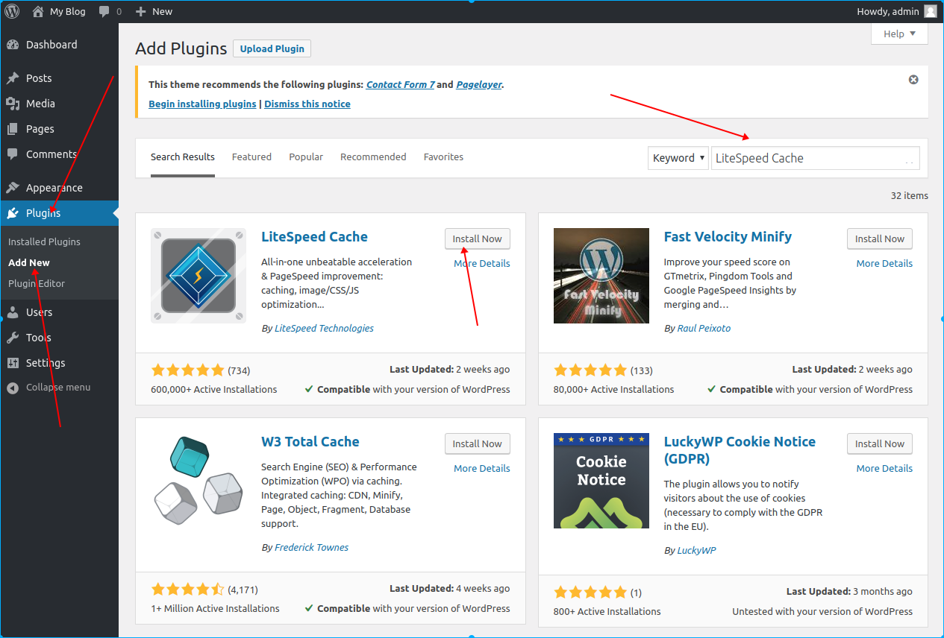Open the Plugin Editor
This screenshot has width=944, height=638.
[x=37, y=283]
